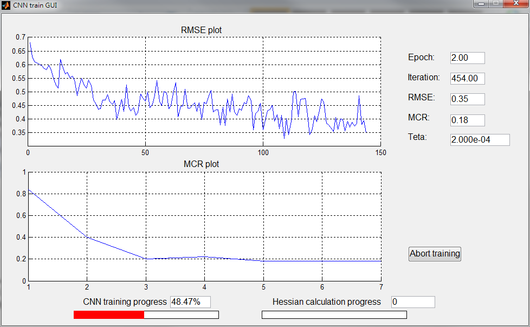Click the Hessian calculation progress label
The height and width of the screenshot is (327, 530).
[x=327, y=302]
